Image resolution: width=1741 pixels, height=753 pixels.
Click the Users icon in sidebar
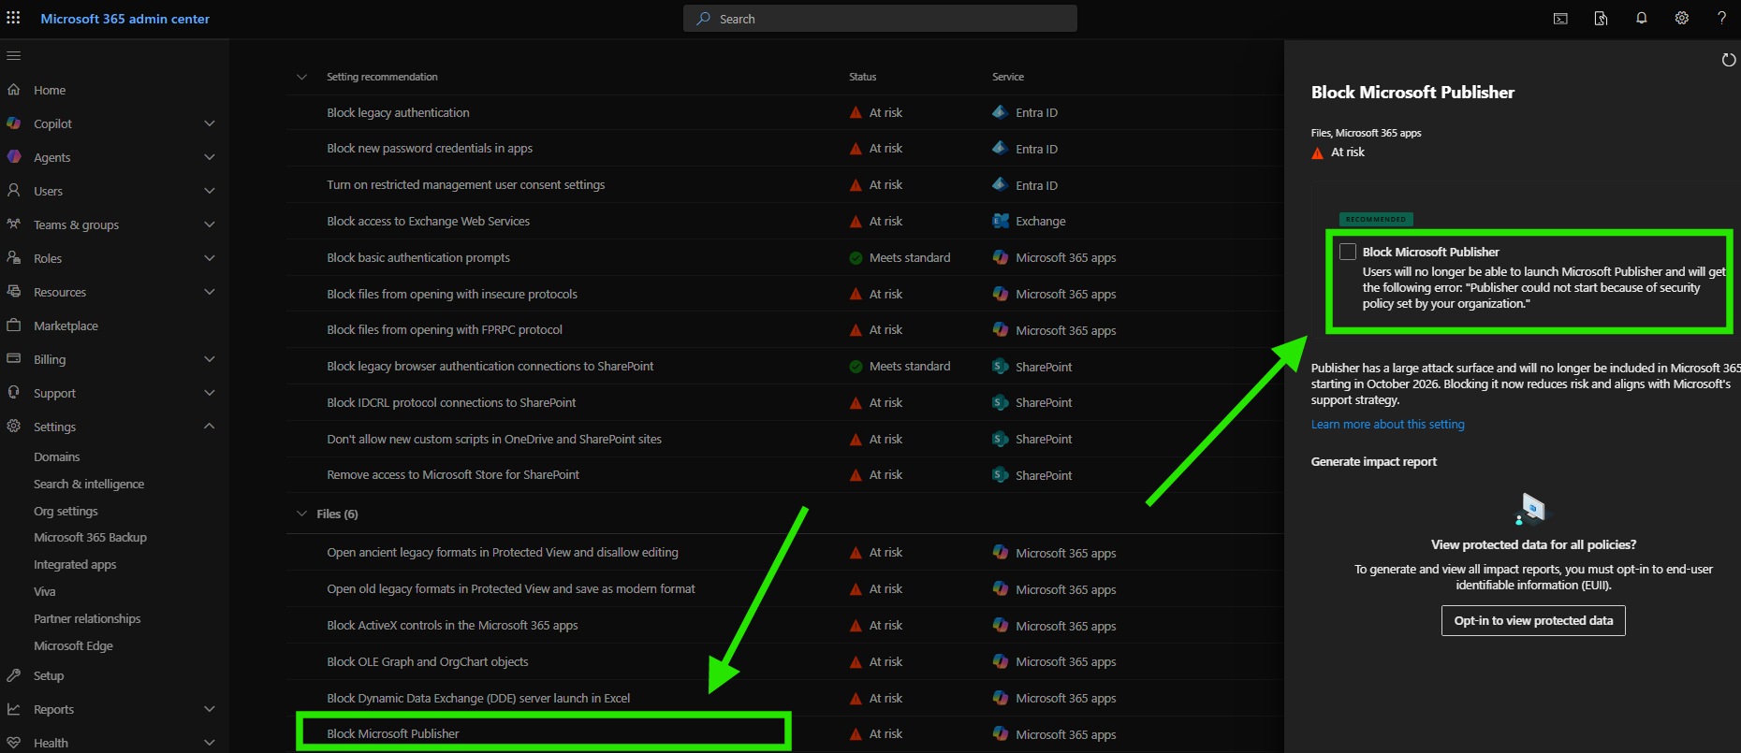pos(13,191)
